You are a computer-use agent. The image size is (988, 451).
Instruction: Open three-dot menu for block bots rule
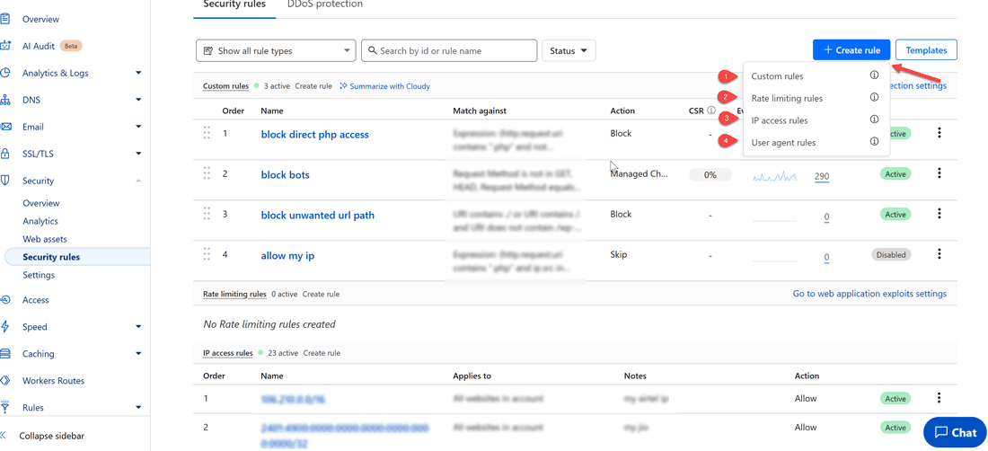(x=939, y=173)
